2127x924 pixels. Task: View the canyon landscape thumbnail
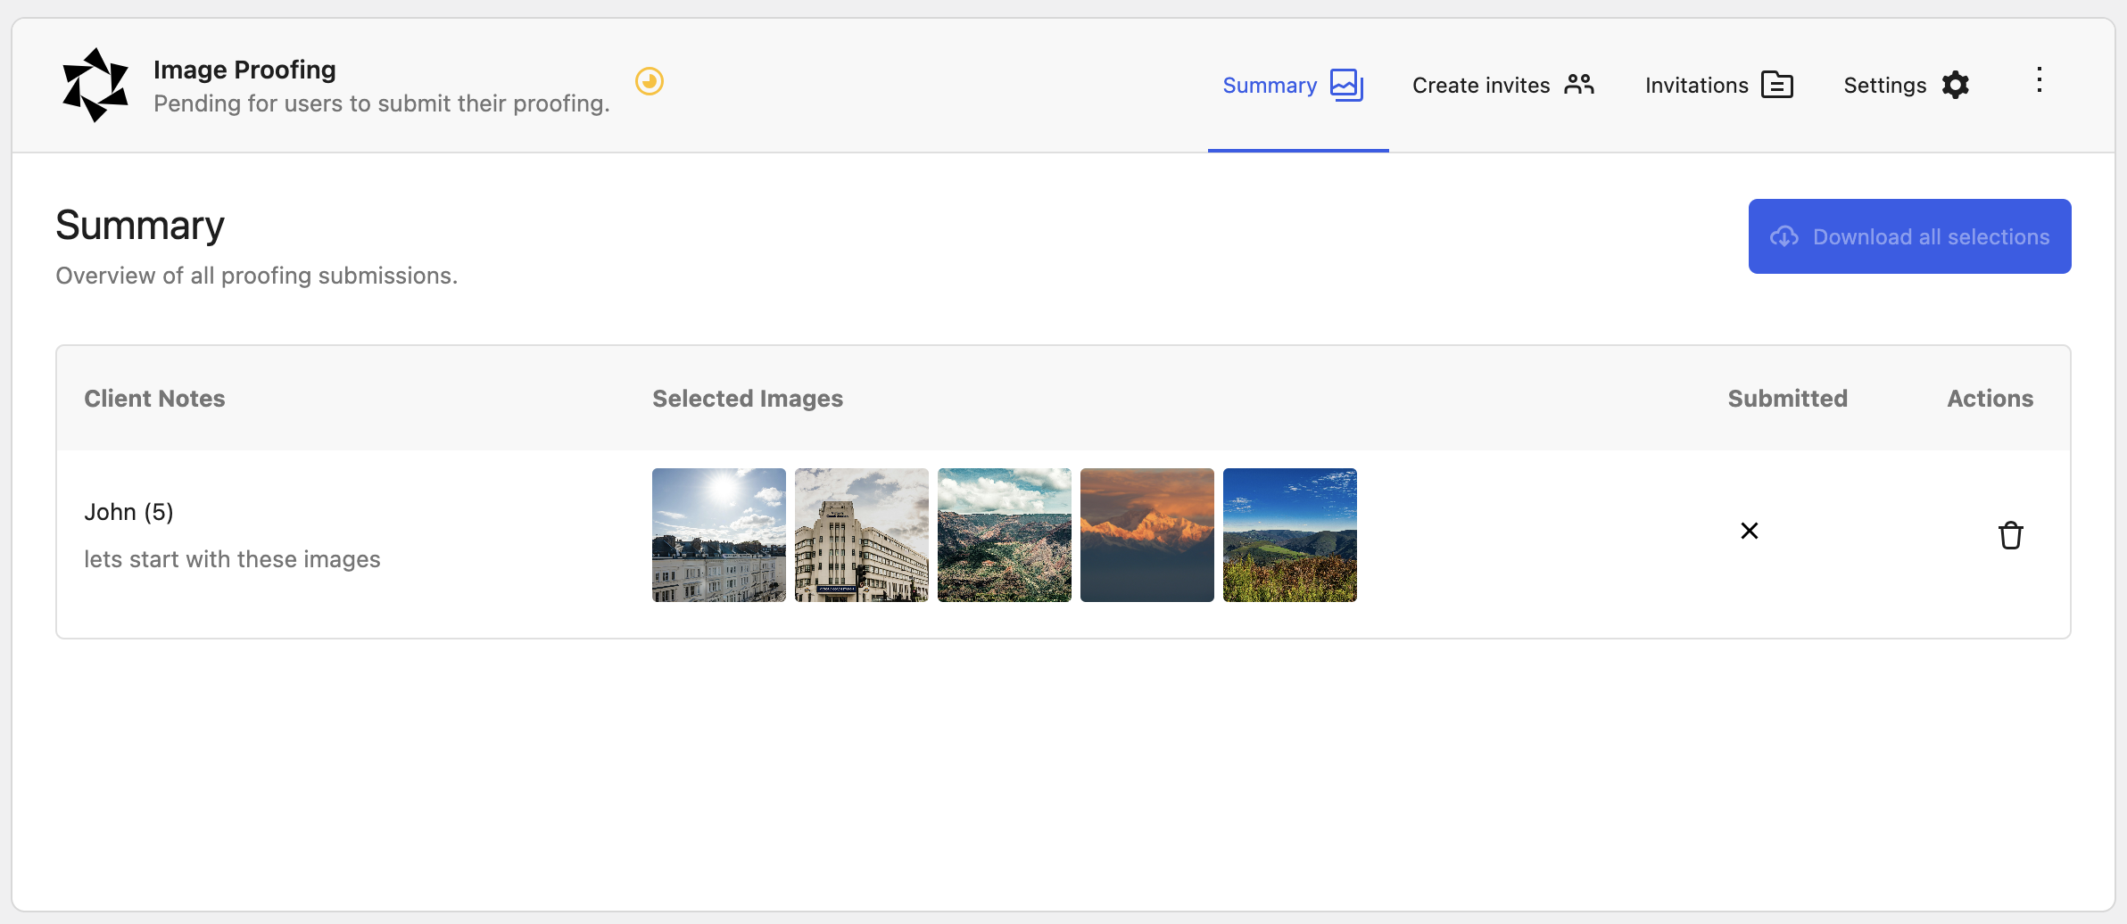(1004, 534)
